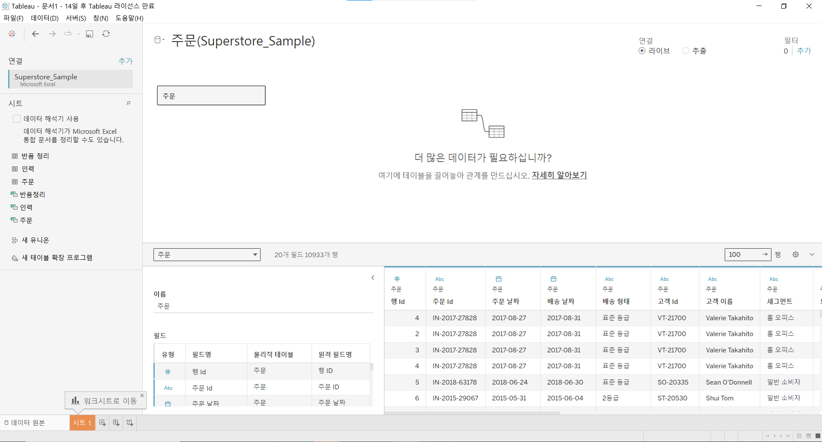Screen dimensions: 822x442
Task: Click the metadata fields vertical scrollbar
Action: [x=372, y=367]
